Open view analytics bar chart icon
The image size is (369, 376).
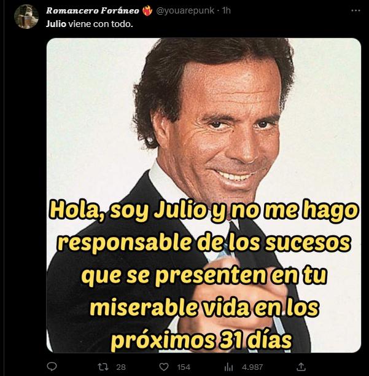tap(228, 367)
